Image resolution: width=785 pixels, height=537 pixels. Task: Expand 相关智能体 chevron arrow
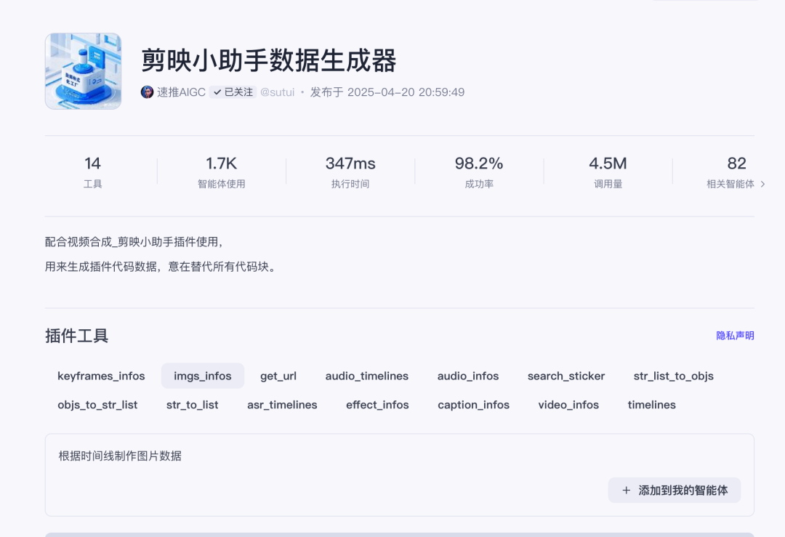click(762, 184)
